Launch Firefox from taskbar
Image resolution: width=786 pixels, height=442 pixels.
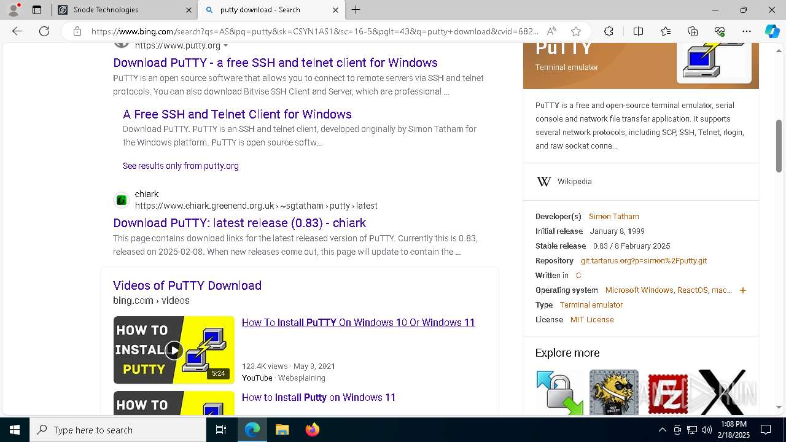[313, 430]
